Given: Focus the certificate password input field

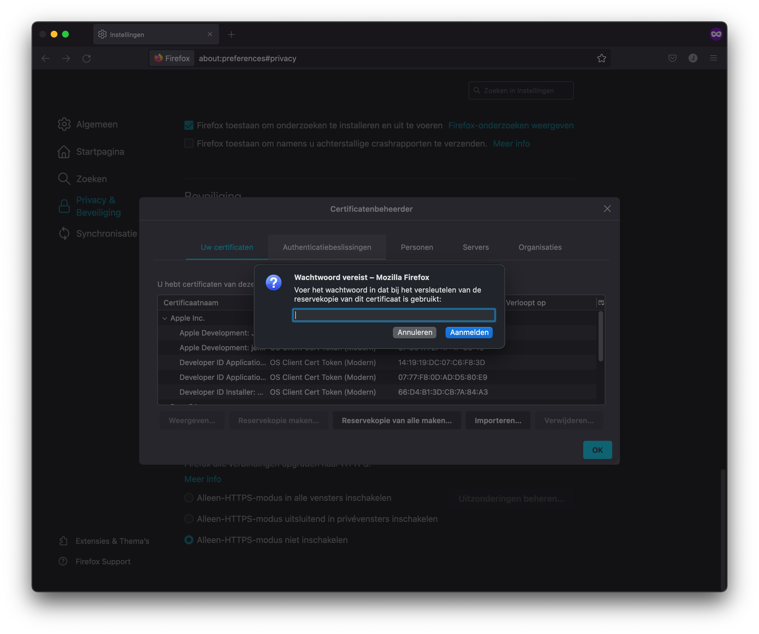Looking at the screenshot, I should 394,315.
